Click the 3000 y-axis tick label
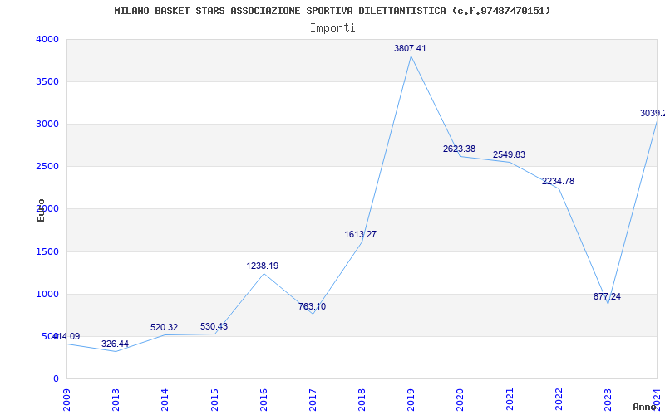Image resolution: width=665 pixels, height=415 pixels. pos(46,124)
